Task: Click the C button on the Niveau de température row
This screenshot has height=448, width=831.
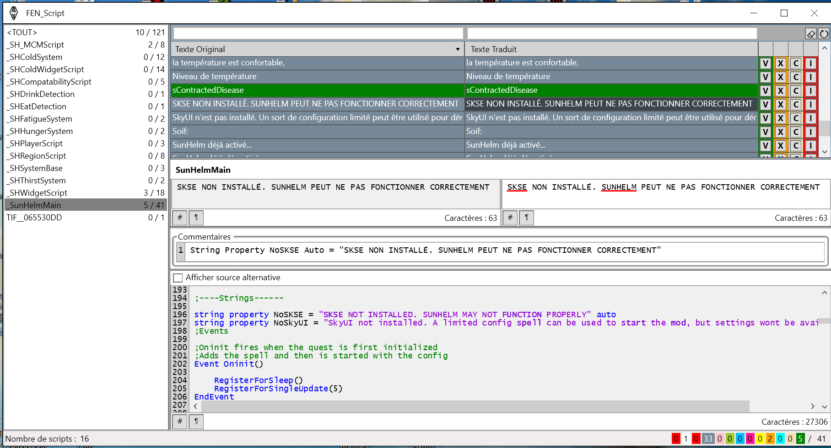Action: pos(796,77)
